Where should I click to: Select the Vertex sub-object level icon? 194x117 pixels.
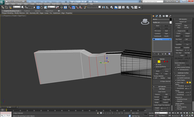click(156, 62)
